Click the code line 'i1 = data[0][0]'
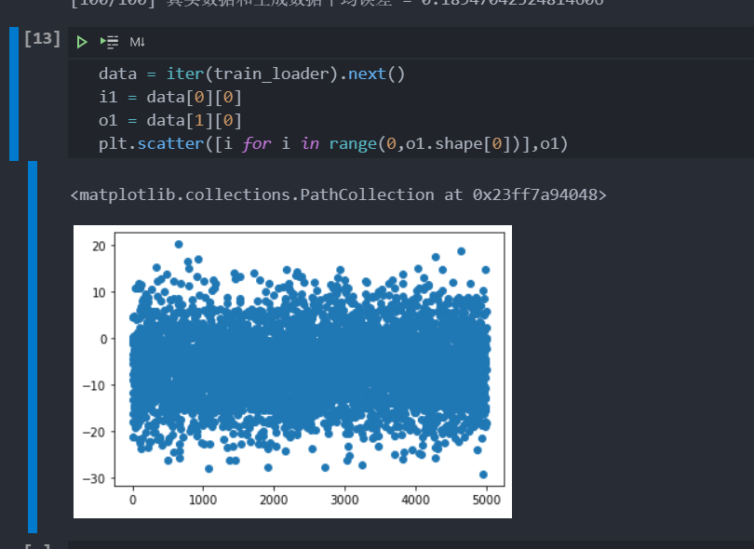 tap(170, 97)
